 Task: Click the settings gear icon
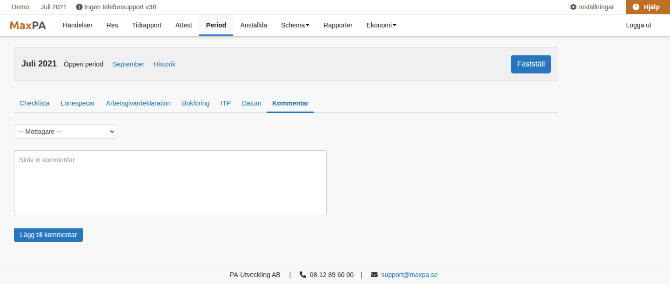pos(573,7)
